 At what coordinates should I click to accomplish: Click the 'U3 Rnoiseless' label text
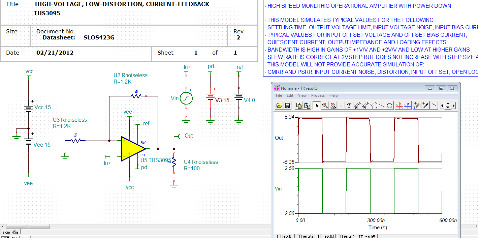click(70, 120)
